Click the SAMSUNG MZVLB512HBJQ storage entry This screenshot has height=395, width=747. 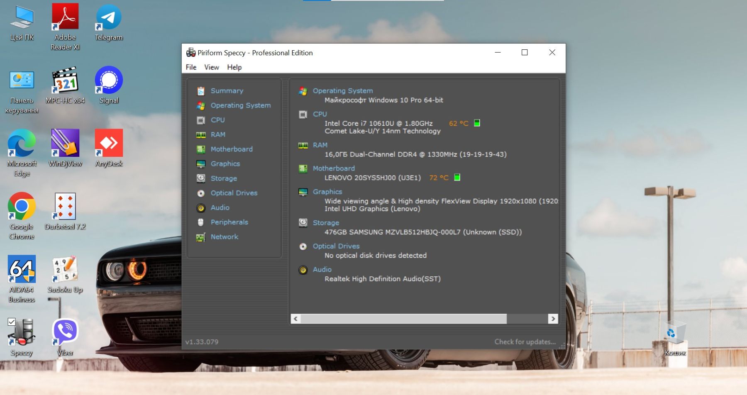[423, 232]
